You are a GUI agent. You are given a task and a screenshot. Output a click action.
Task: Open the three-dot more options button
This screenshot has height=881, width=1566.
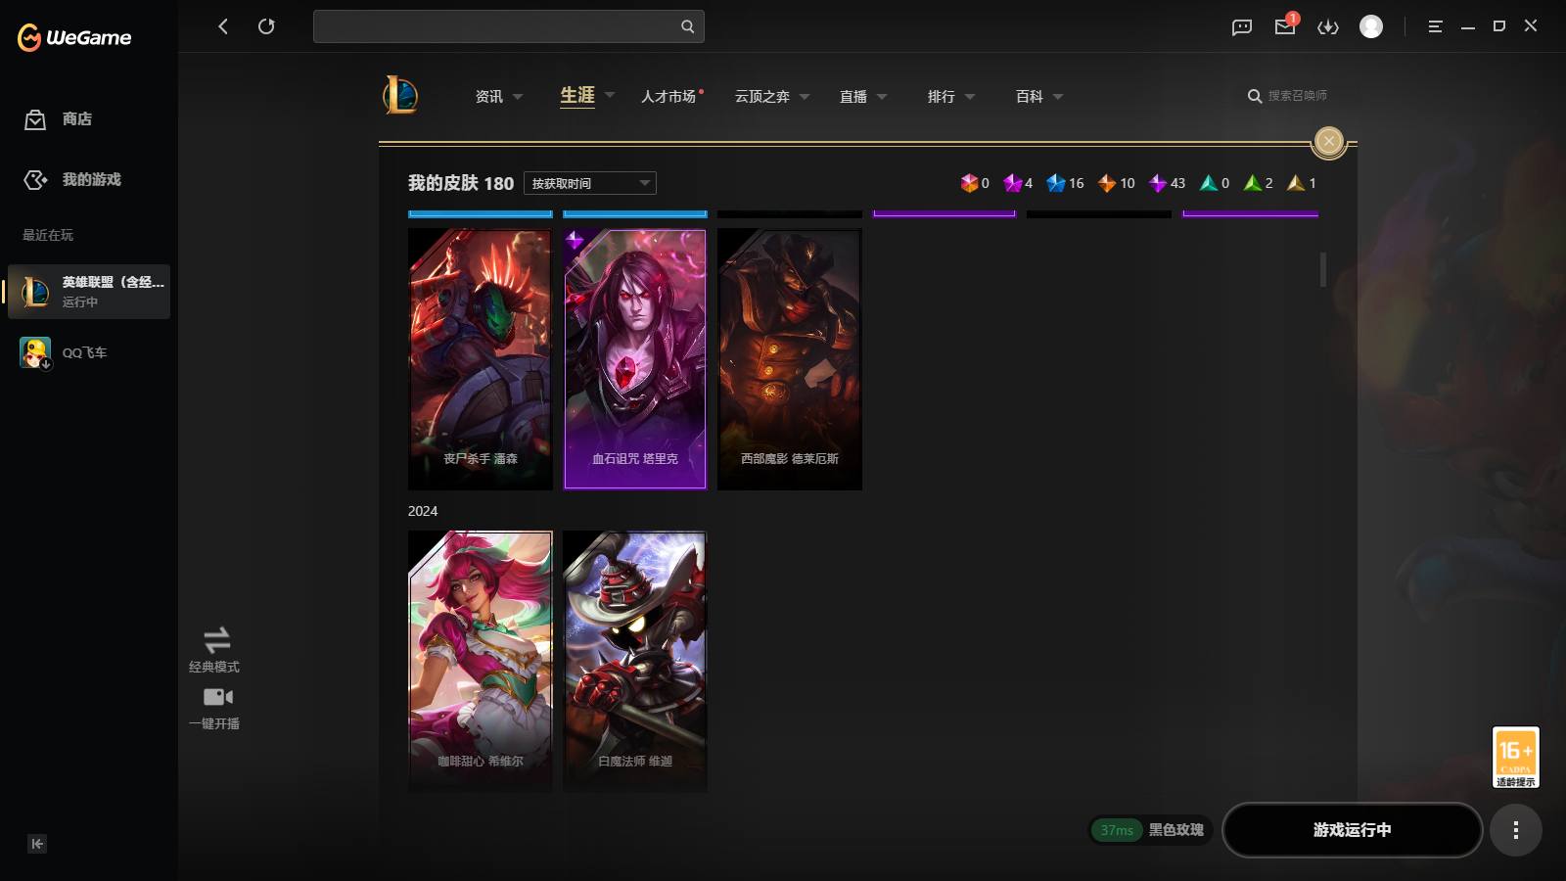coord(1516,830)
